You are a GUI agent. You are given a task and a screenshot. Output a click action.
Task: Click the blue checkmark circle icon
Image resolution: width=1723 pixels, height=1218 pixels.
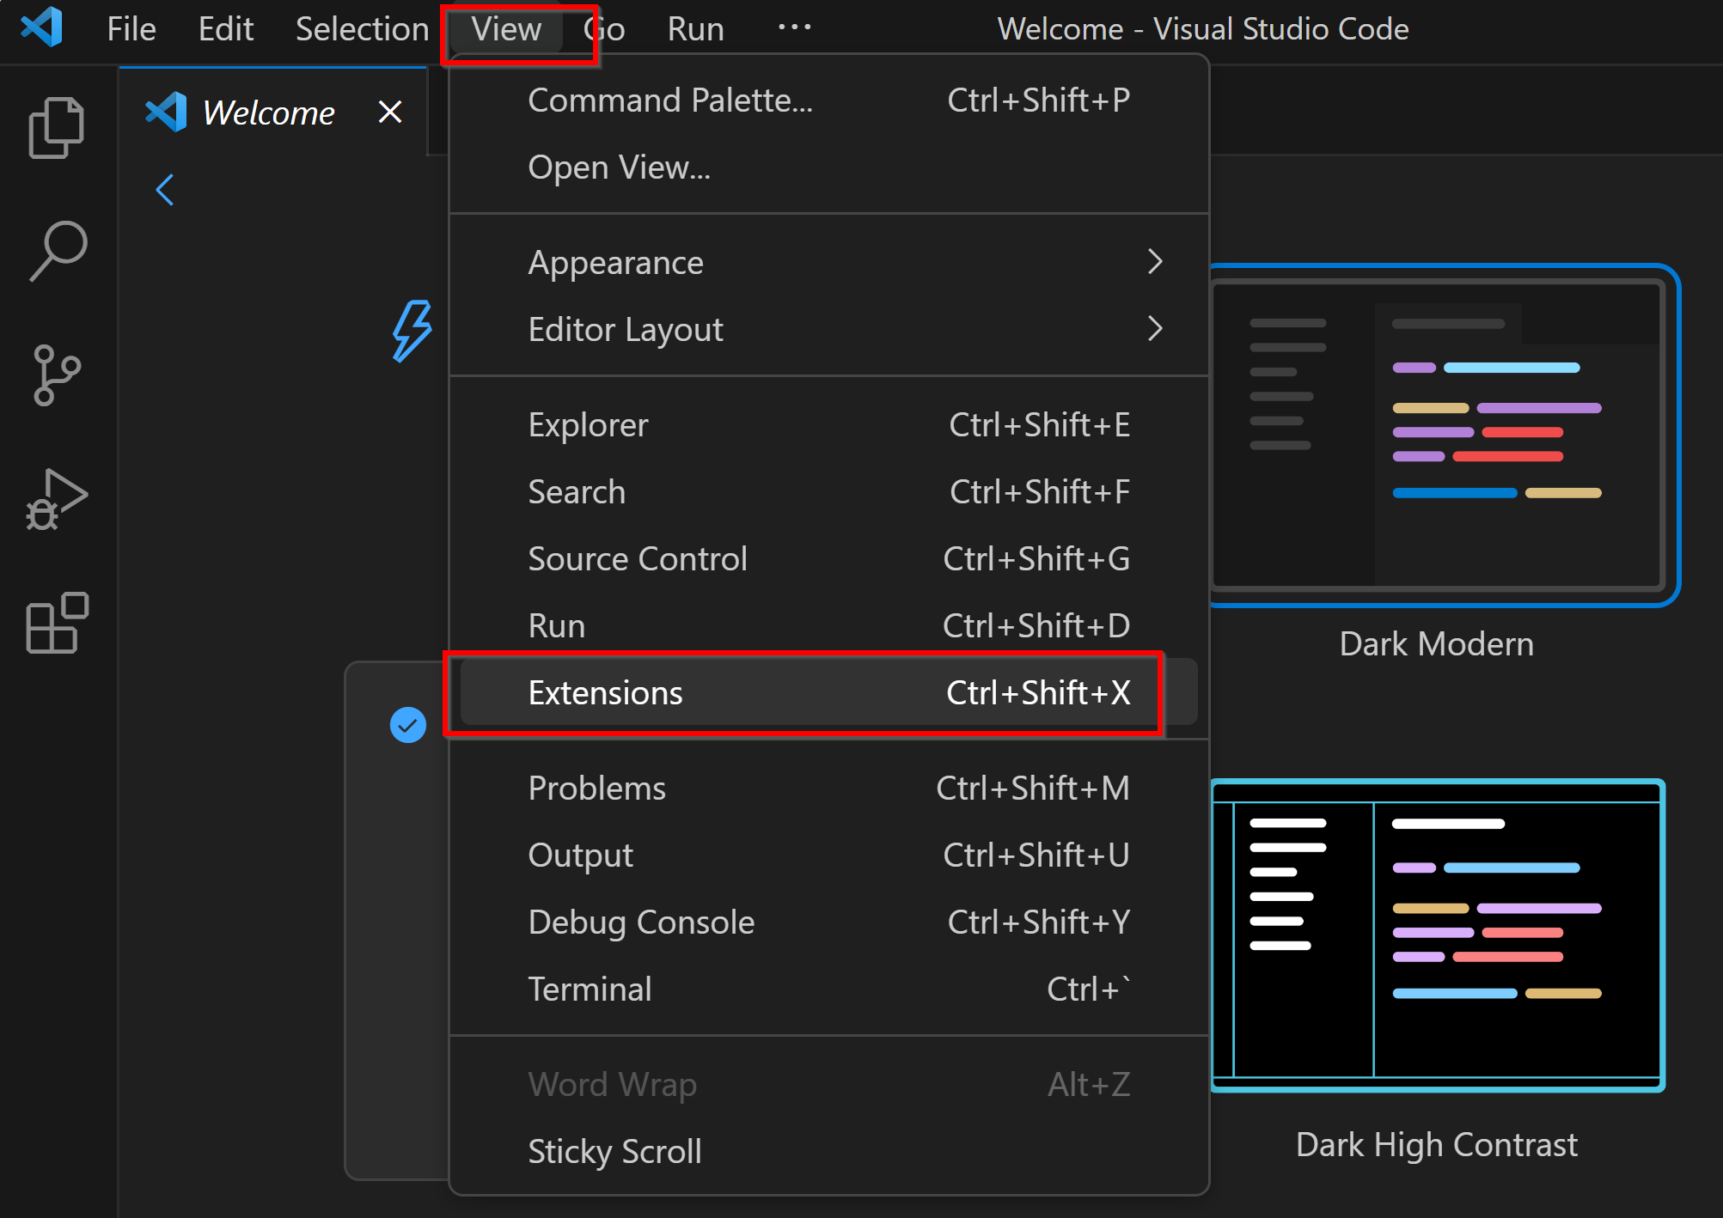pyautogui.click(x=408, y=725)
